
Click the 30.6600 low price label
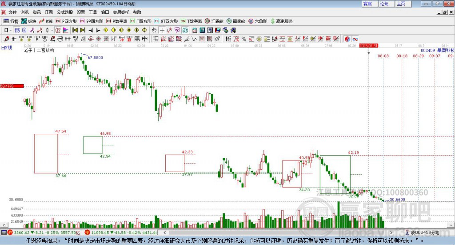[x=397, y=200]
